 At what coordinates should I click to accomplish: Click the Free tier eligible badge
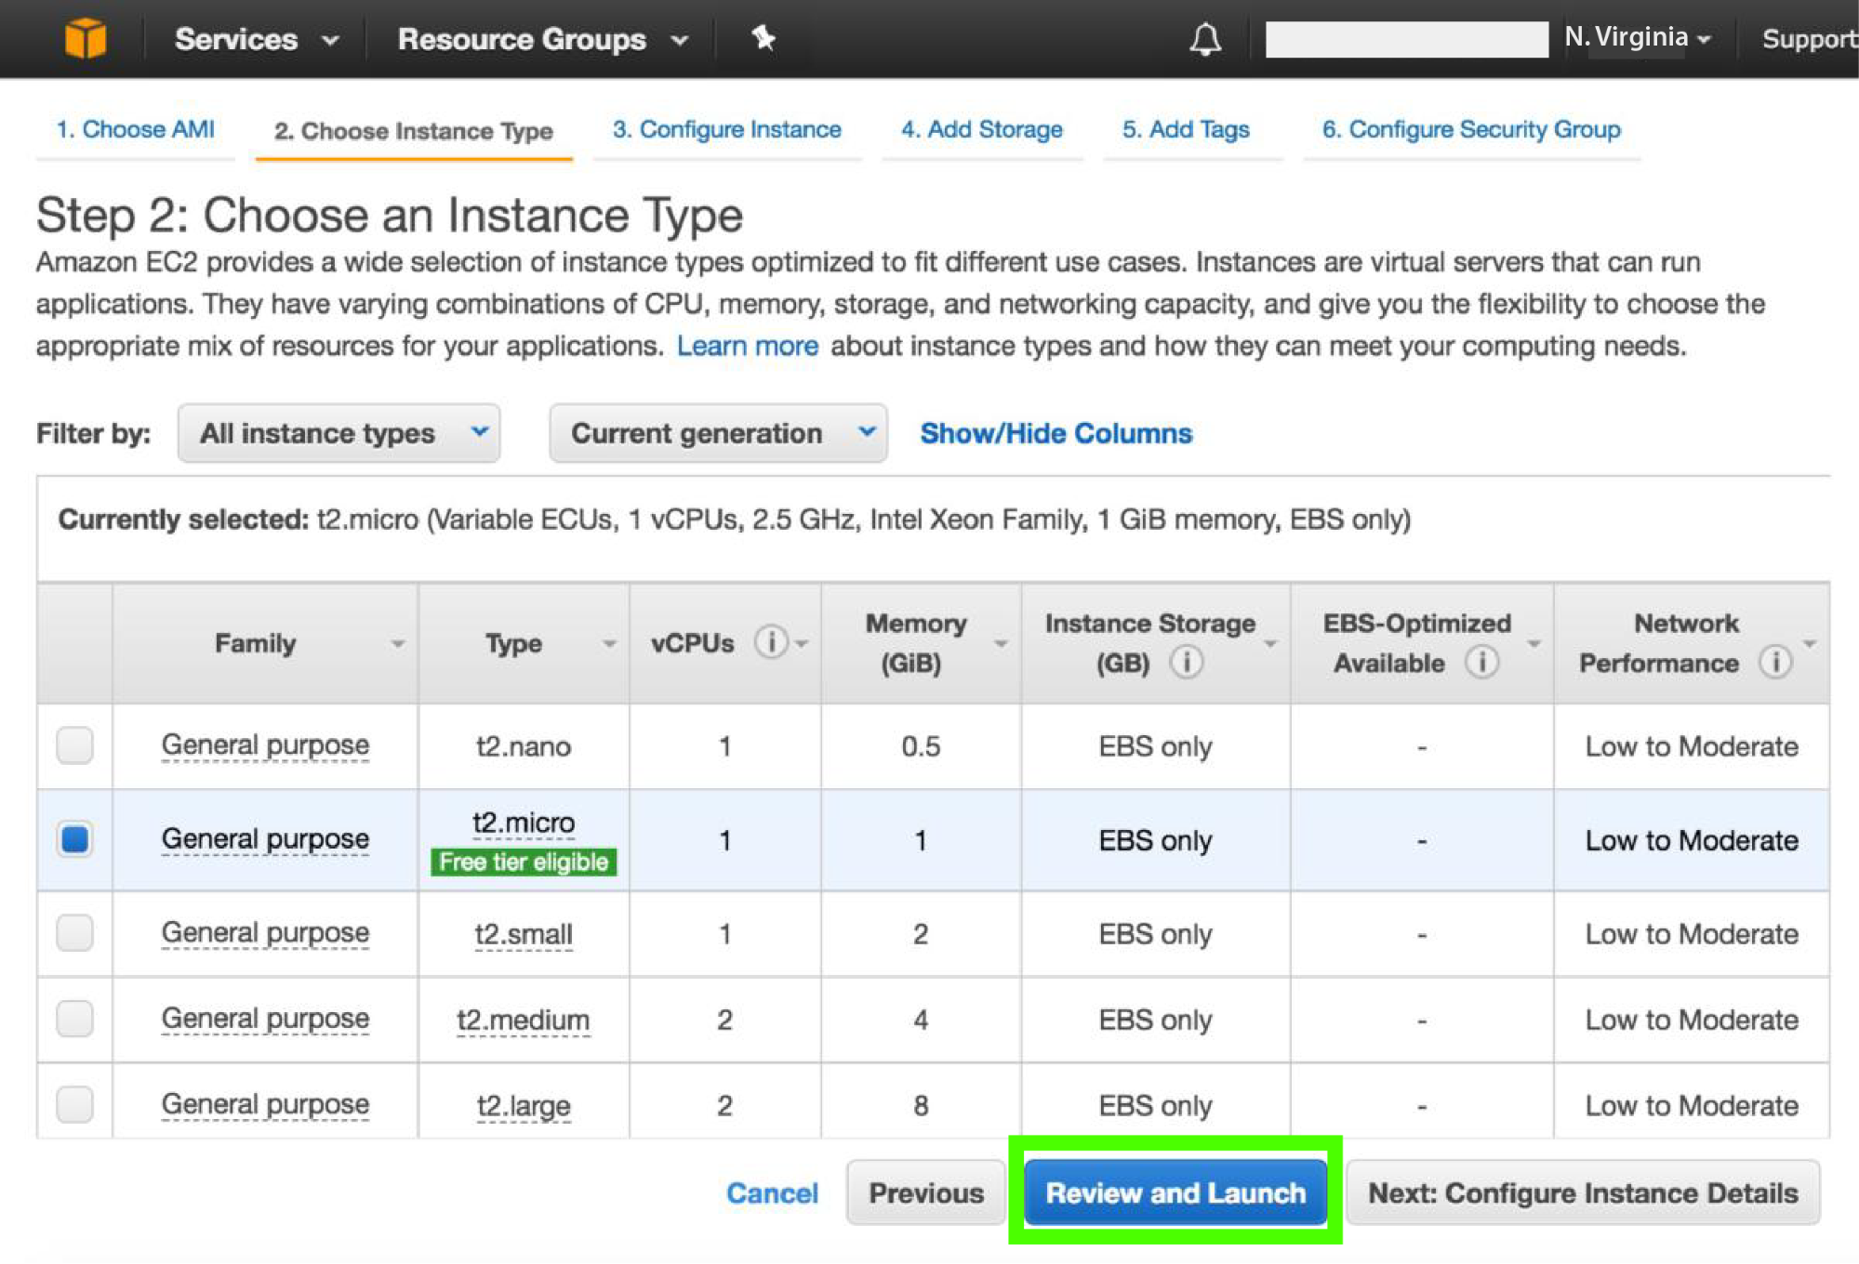(x=524, y=862)
